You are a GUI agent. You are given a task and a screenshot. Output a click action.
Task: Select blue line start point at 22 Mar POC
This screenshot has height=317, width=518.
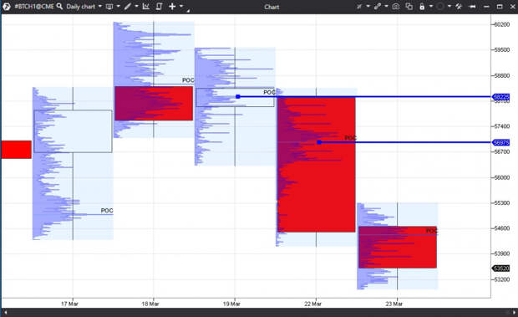[319, 142]
